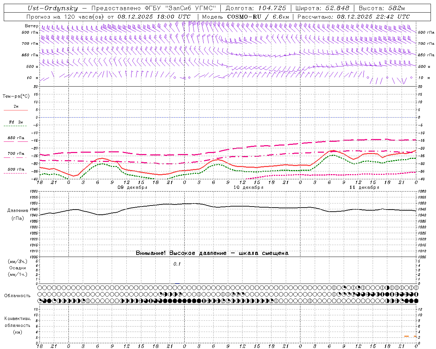Click the 'Рассчитано: 08.12.2025 22:42 UTC' text

click(x=354, y=17)
